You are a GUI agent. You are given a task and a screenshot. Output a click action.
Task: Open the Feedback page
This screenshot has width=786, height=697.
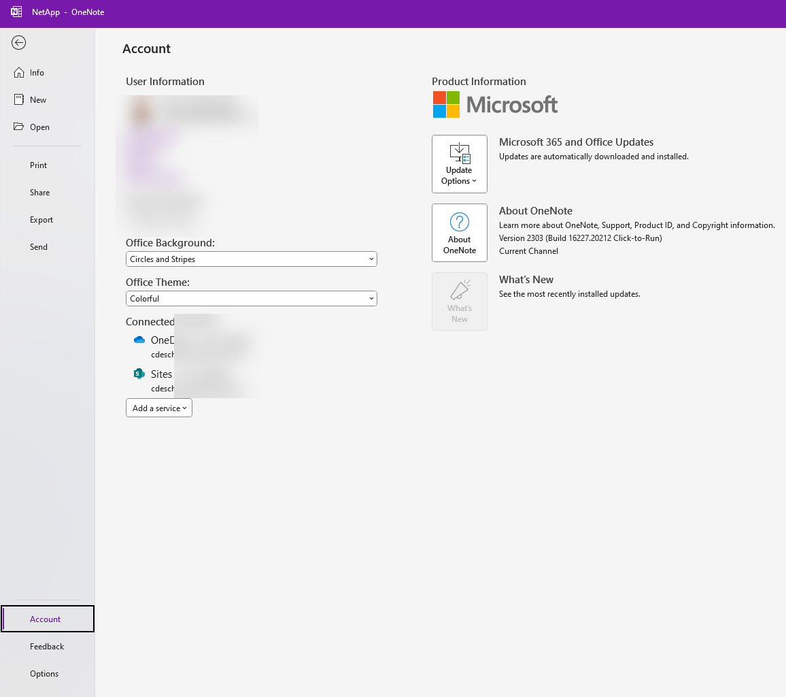pyautogui.click(x=48, y=647)
